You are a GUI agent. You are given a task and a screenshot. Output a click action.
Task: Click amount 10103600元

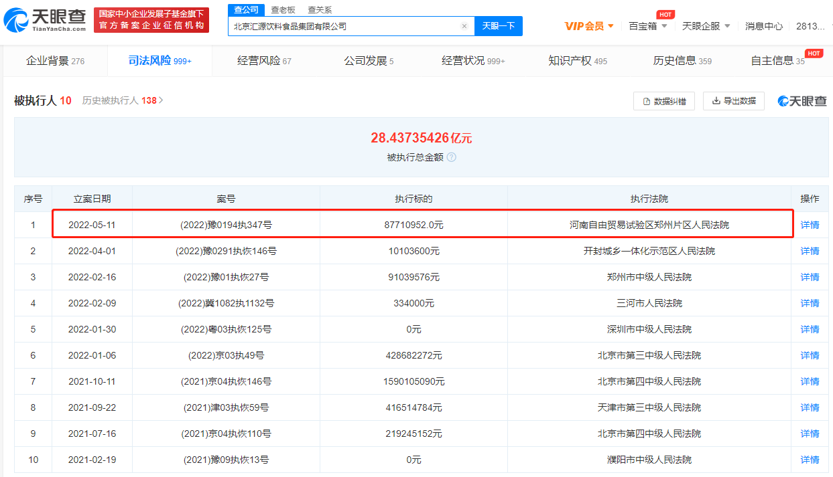tap(413, 251)
